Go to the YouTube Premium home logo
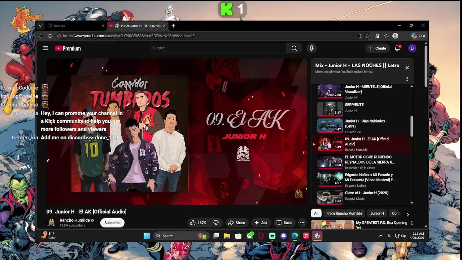The width and height of the screenshot is (462, 260). pos(68,48)
